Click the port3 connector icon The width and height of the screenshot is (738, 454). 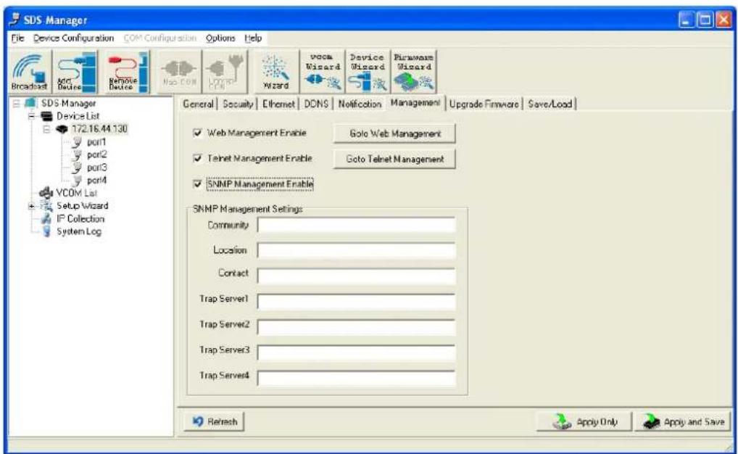[x=77, y=168]
